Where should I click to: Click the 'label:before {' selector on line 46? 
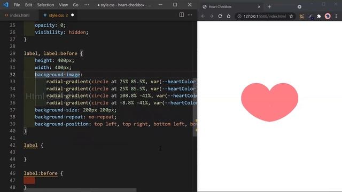tap(43, 173)
